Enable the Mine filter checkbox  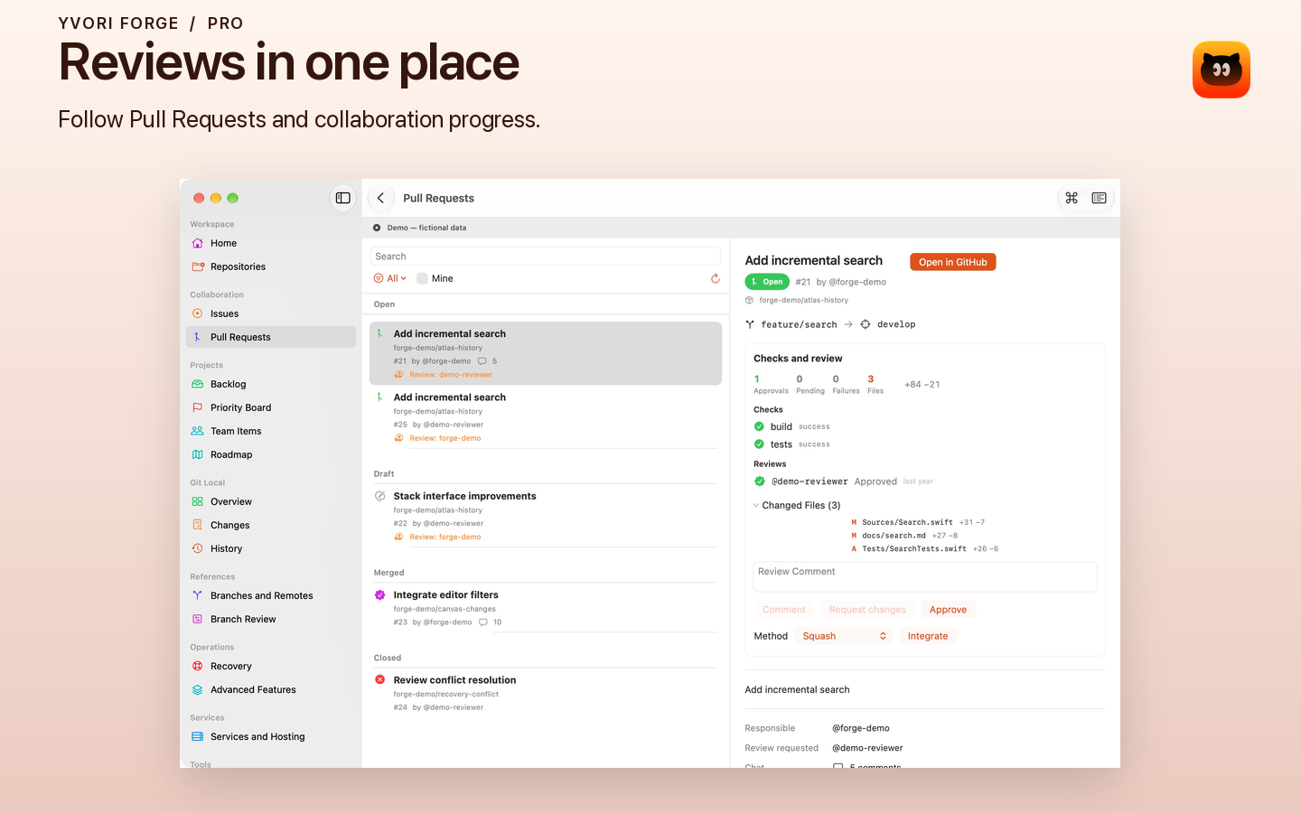tap(422, 278)
